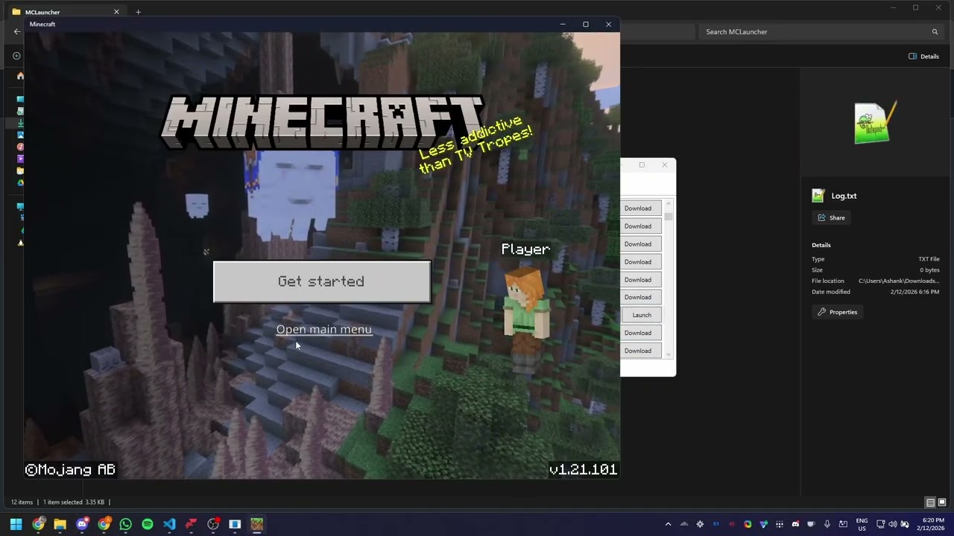Click the launcher list scroll up arrow
The height and width of the screenshot is (536, 954).
click(x=669, y=204)
